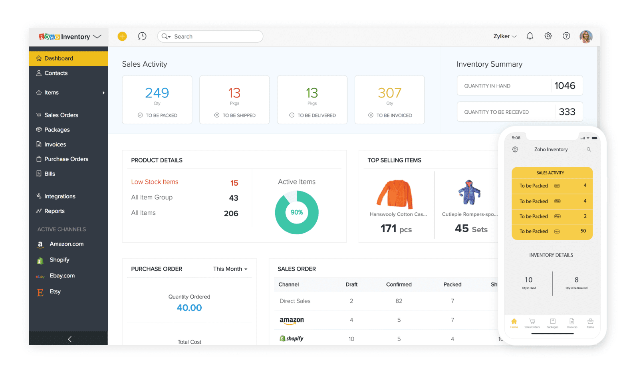Screen dimensions: 639x376
Task: Open Purchase Orders from the sidebar
Action: [66, 159]
